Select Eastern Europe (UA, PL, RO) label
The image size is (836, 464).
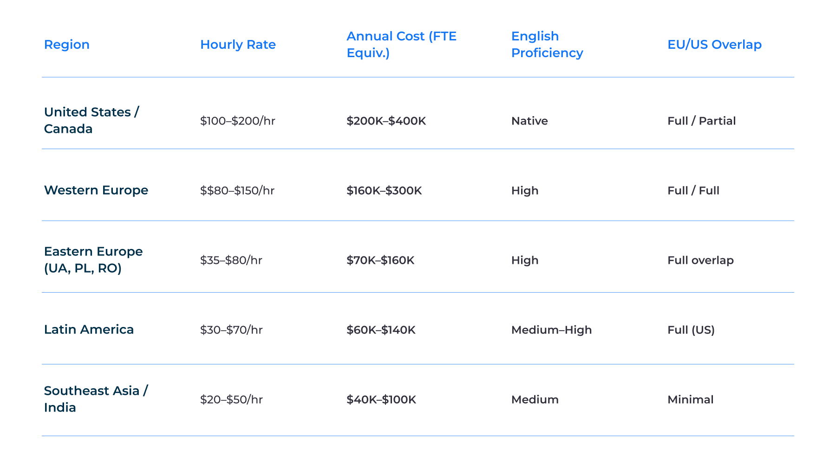[x=93, y=260]
